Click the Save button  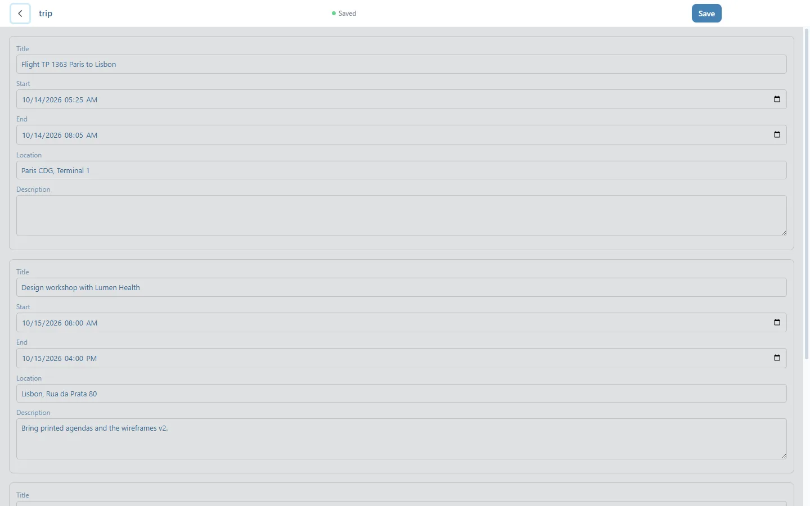click(x=706, y=13)
